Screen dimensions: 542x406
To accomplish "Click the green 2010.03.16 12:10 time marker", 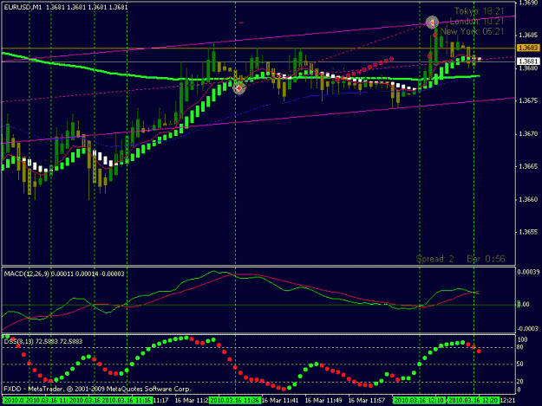I will click(x=419, y=401).
